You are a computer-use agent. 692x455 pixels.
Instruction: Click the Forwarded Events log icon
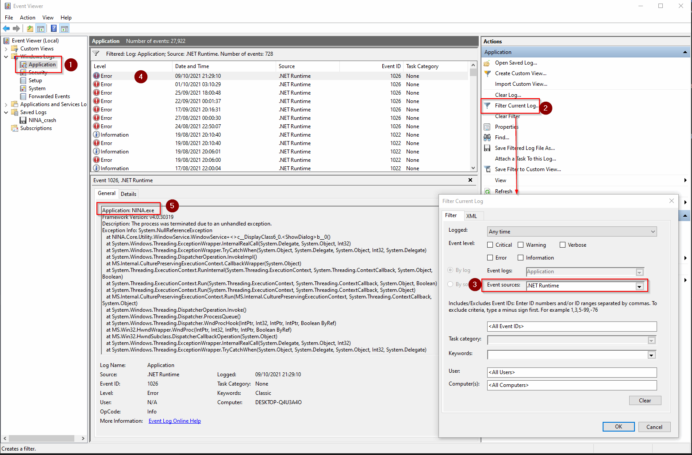tap(23, 96)
